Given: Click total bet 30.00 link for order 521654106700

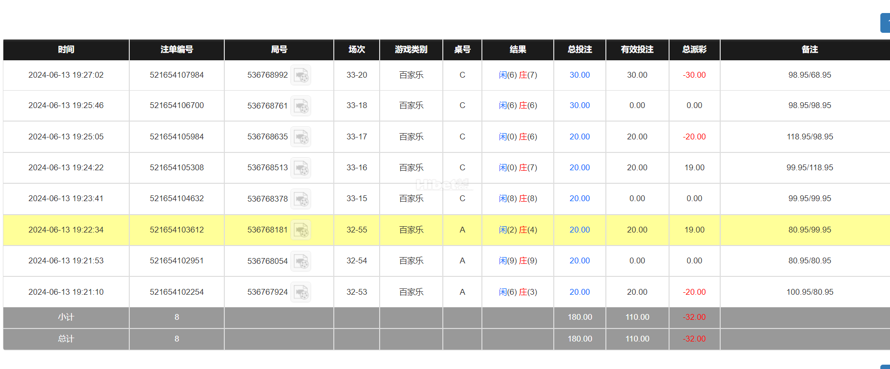Looking at the screenshot, I should pyautogui.click(x=579, y=105).
